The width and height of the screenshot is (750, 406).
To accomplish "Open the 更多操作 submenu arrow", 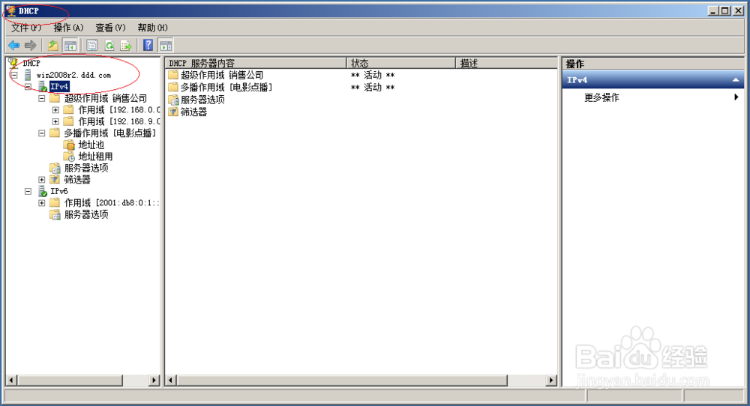I will (x=736, y=97).
